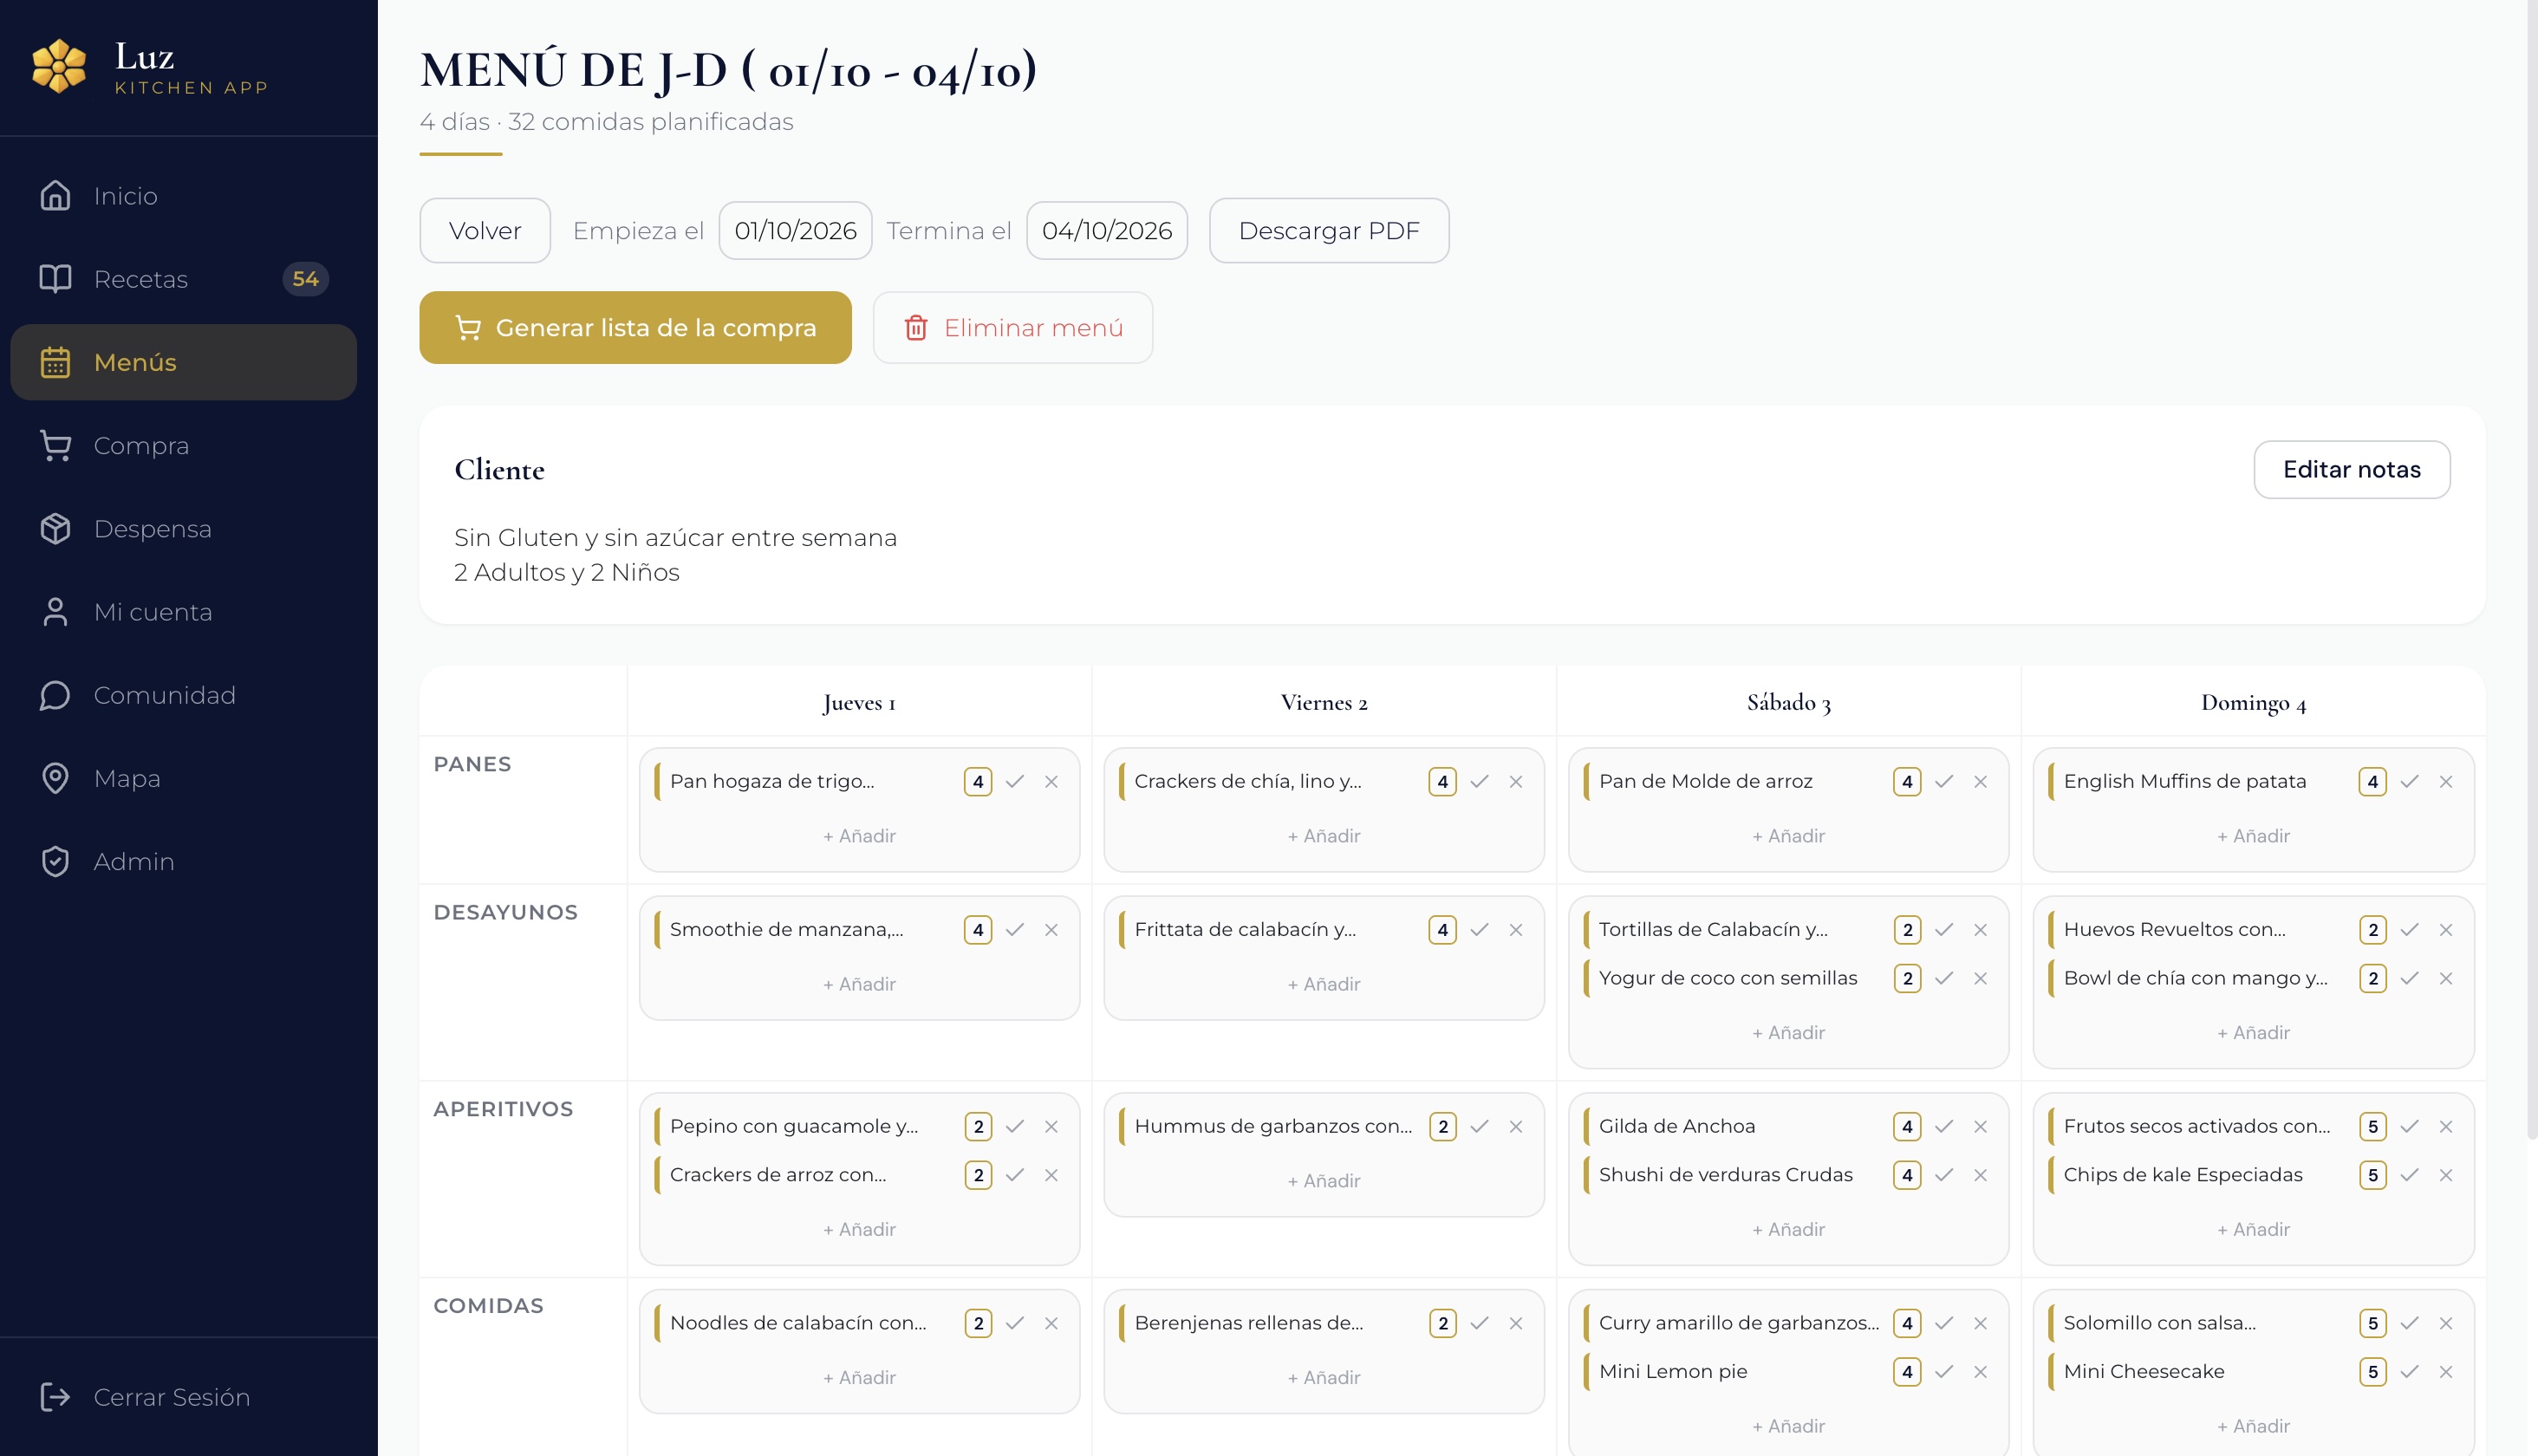Open the Empieza el date picker

pyautogui.click(x=796, y=230)
